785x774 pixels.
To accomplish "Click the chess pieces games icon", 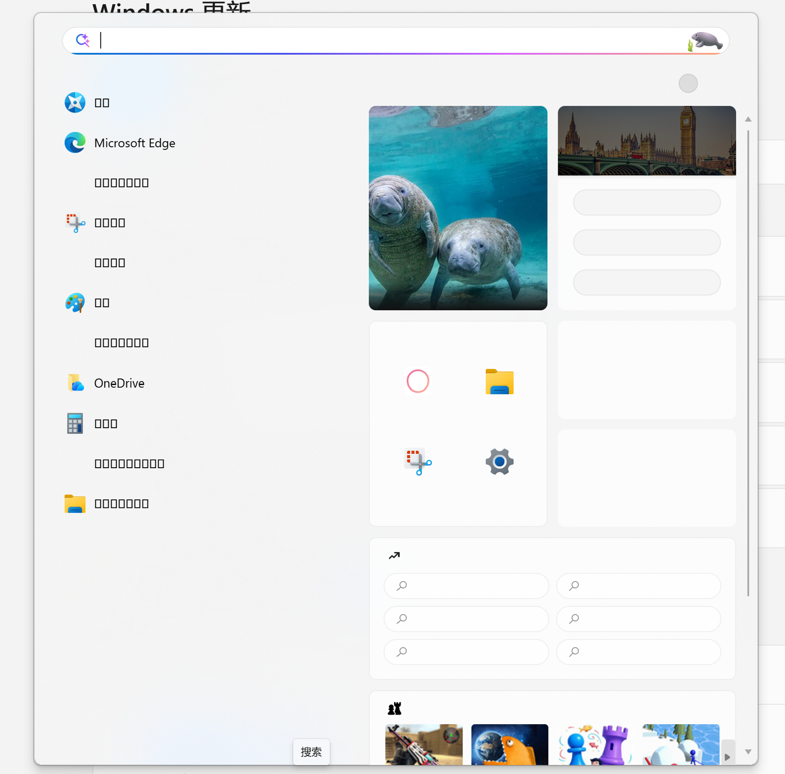I will tap(395, 708).
